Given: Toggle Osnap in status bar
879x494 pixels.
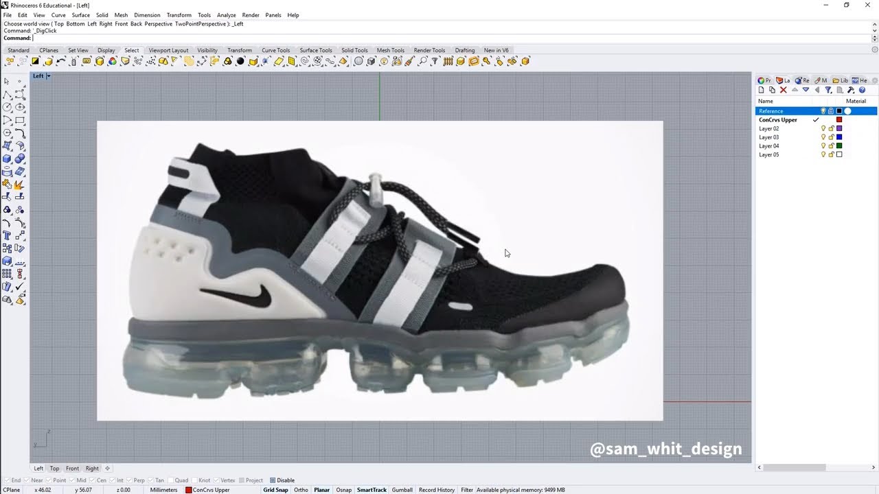Looking at the screenshot, I should pyautogui.click(x=343, y=490).
